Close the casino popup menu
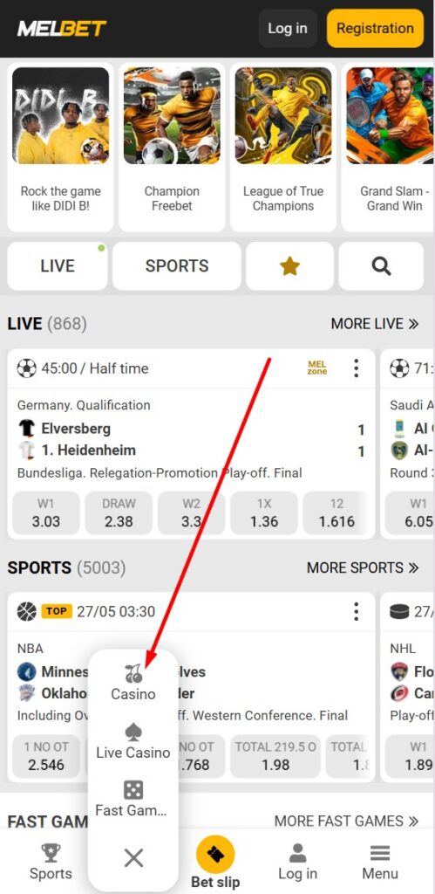The image size is (435, 894). click(133, 857)
